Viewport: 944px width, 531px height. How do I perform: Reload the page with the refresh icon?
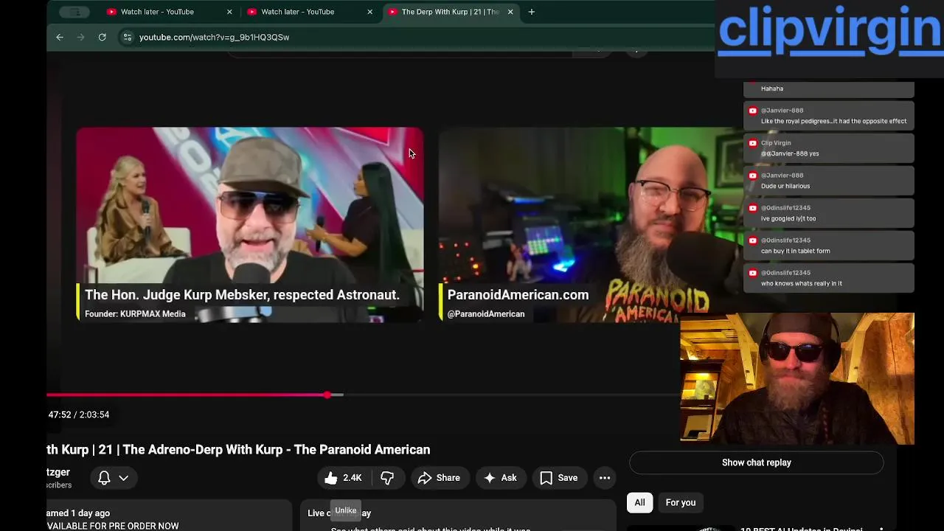pos(102,37)
